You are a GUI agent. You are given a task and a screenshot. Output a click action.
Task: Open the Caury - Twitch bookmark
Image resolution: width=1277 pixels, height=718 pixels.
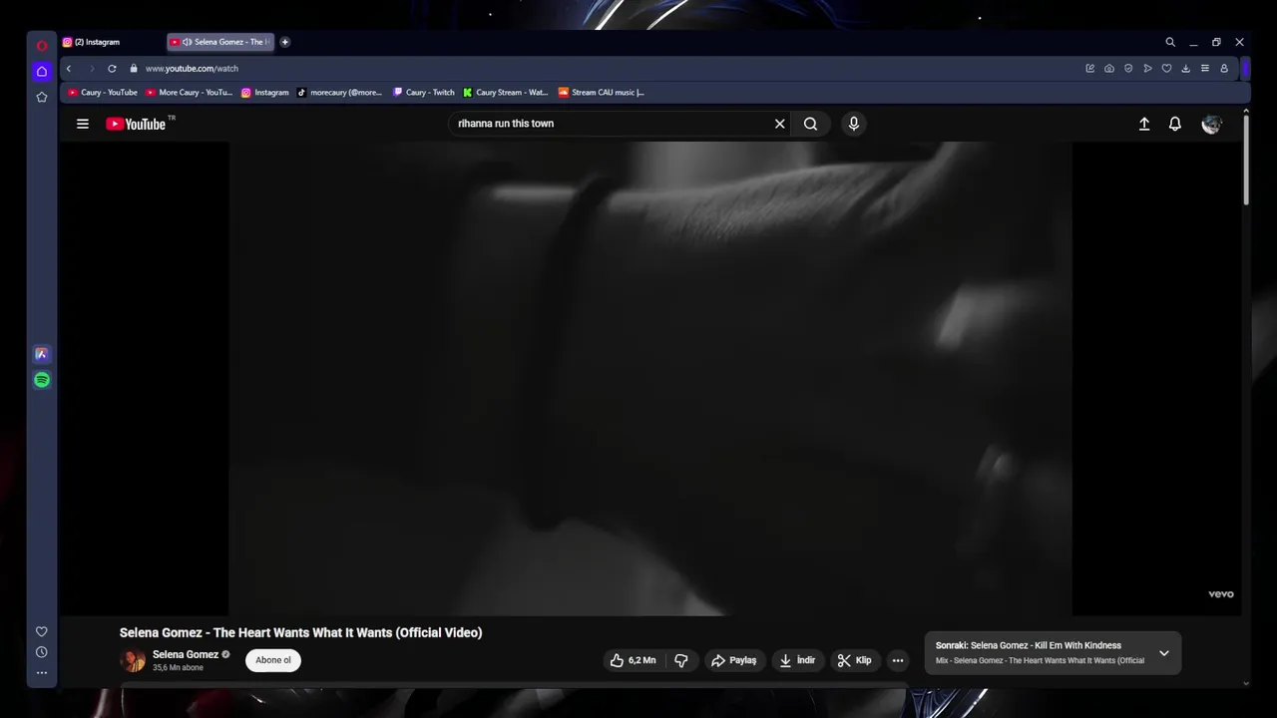pos(424,93)
